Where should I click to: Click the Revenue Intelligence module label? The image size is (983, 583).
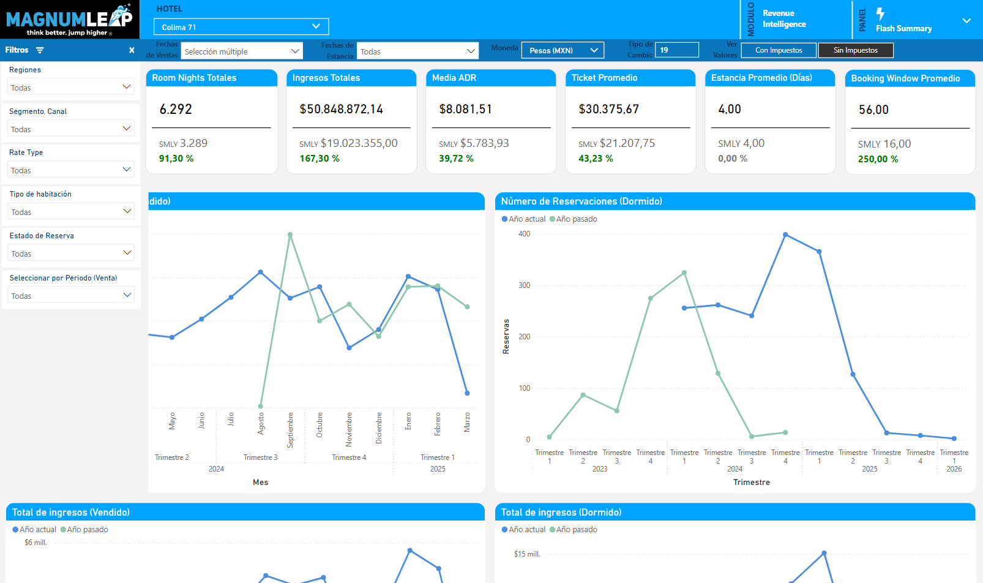click(x=784, y=18)
